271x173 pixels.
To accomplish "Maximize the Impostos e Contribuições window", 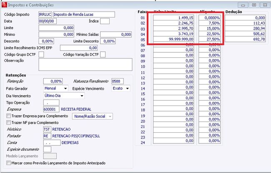I will [254, 5].
